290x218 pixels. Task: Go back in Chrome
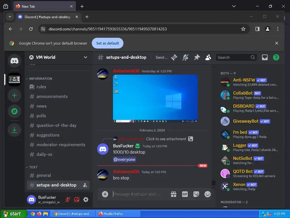tap(10, 29)
